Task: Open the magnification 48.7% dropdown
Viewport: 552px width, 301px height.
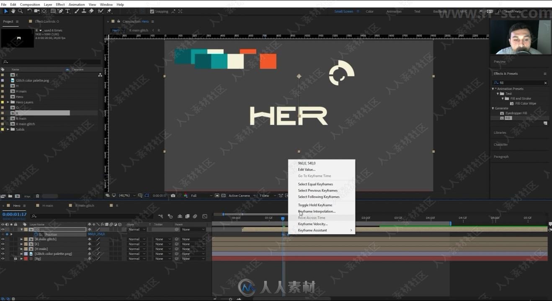Action: 126,195
